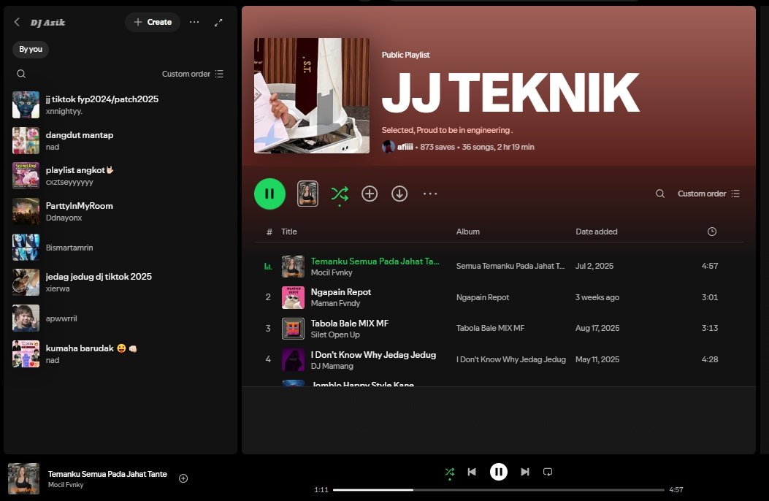Toggle the By you filter chip
This screenshot has height=501, width=769.
coord(31,49)
